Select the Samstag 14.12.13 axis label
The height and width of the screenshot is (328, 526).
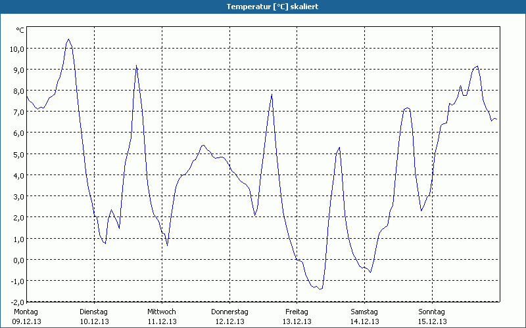click(x=364, y=316)
